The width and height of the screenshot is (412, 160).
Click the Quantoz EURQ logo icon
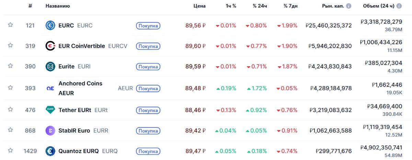(x=50, y=151)
